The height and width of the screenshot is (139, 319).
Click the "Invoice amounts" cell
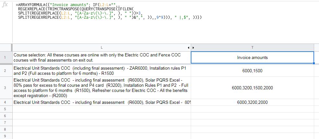tap(252, 57)
